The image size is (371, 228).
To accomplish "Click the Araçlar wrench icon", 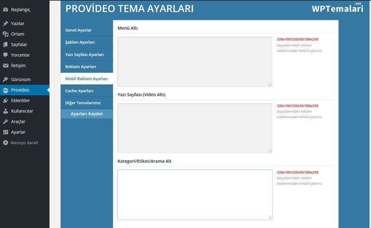I will 6,121.
